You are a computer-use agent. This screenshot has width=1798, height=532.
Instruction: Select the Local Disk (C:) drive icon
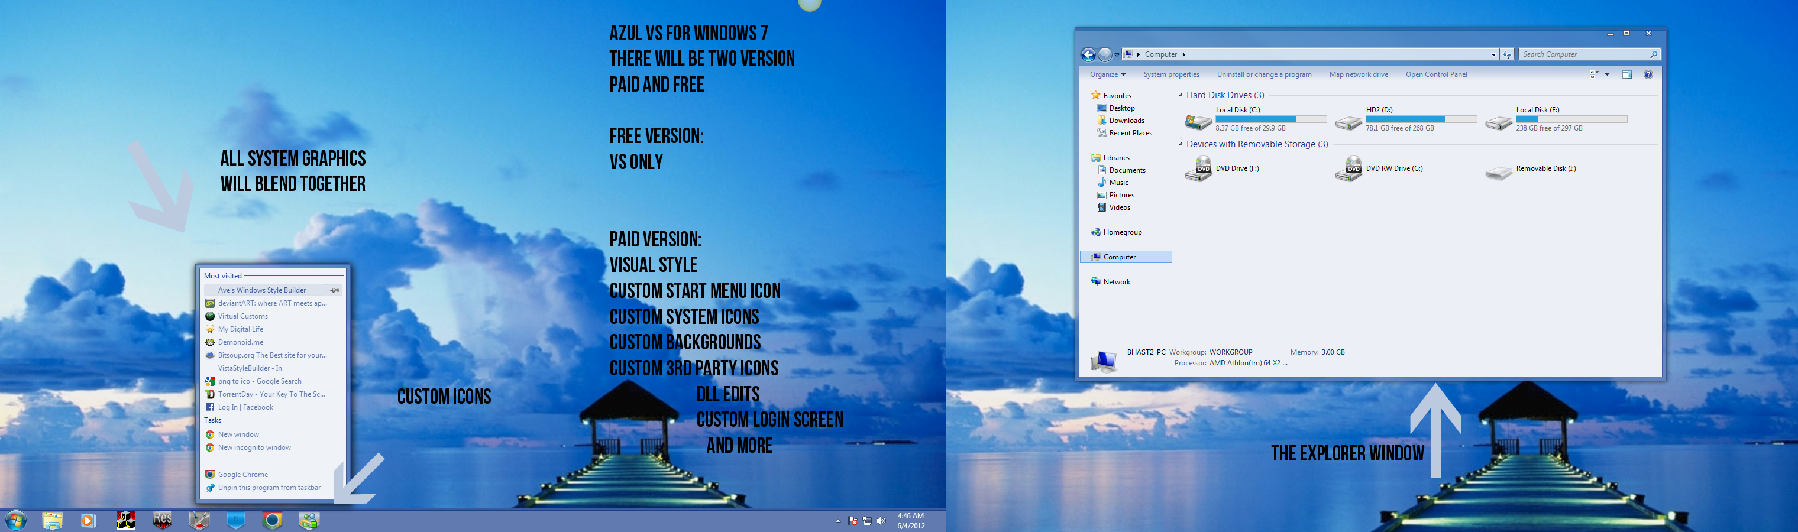click(x=1198, y=122)
